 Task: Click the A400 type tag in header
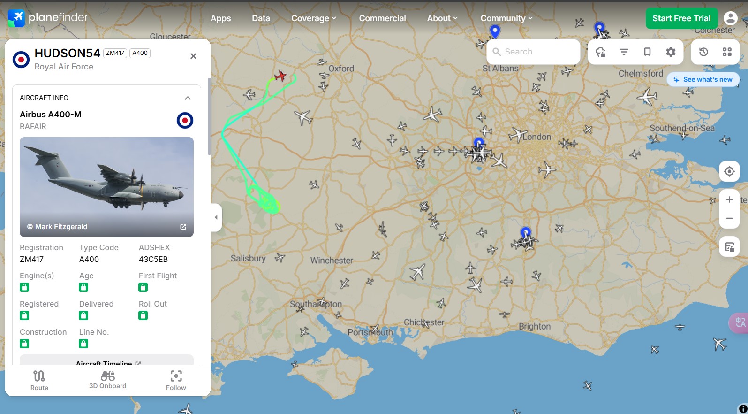click(140, 53)
